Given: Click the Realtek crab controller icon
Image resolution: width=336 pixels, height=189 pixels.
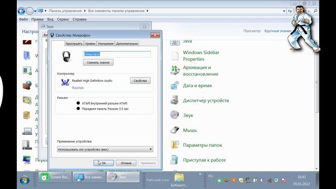Looking at the screenshot, I should [65, 82].
